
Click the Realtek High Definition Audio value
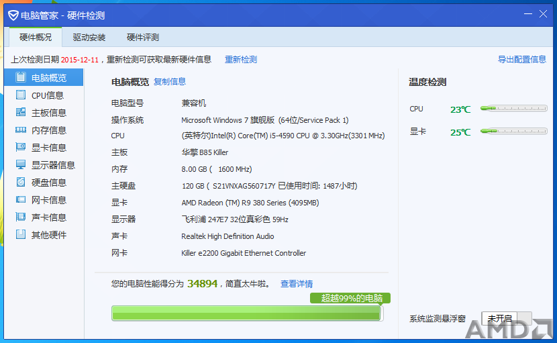point(227,236)
